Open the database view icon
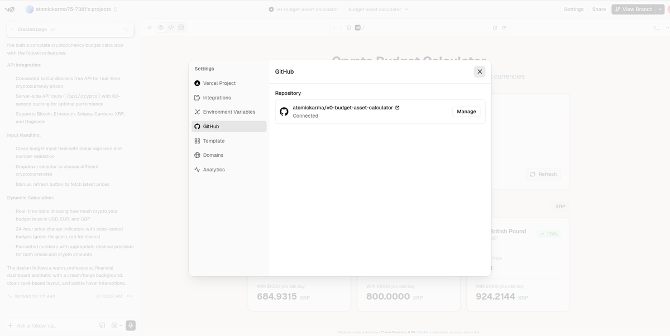 click(181, 27)
